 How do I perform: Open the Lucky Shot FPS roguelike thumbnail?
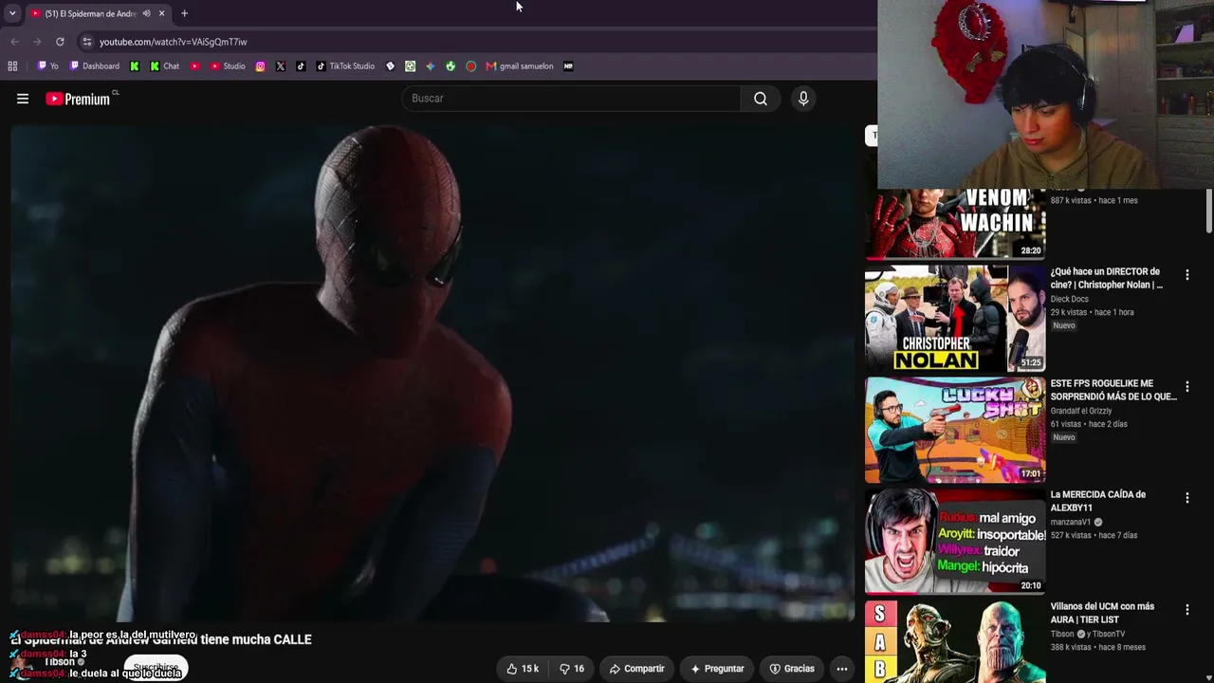tap(955, 430)
